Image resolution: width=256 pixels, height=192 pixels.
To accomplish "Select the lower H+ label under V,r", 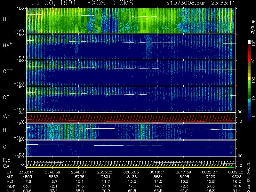I will click(x=6, y=130).
